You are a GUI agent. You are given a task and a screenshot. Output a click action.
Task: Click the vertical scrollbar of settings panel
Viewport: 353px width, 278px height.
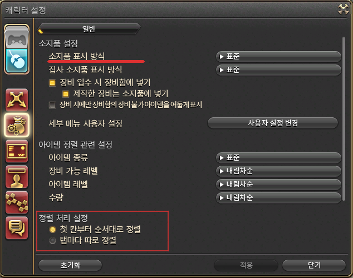click(344, 118)
